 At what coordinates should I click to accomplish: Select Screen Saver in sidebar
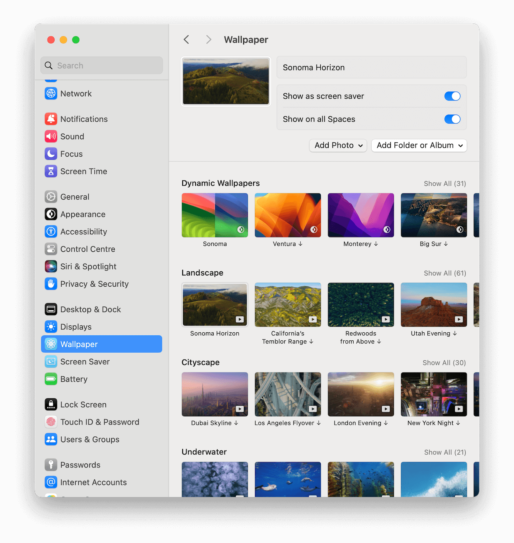click(x=85, y=362)
